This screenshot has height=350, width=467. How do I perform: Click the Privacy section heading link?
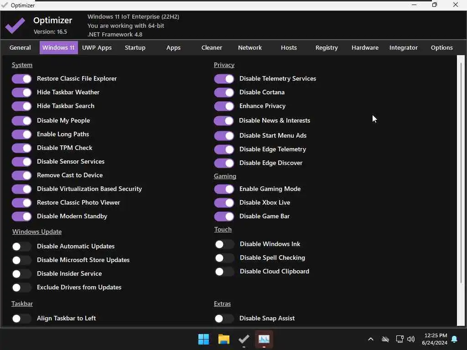click(224, 65)
